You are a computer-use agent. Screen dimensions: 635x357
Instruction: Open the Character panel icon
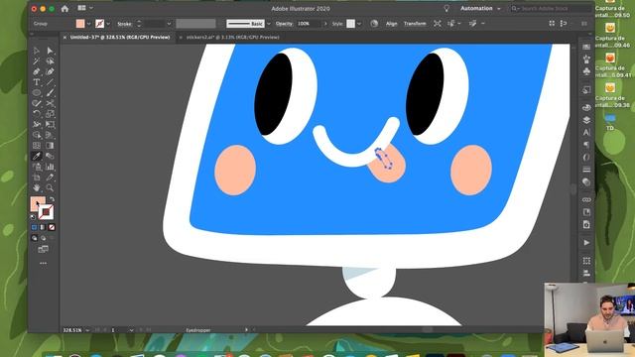(586, 132)
